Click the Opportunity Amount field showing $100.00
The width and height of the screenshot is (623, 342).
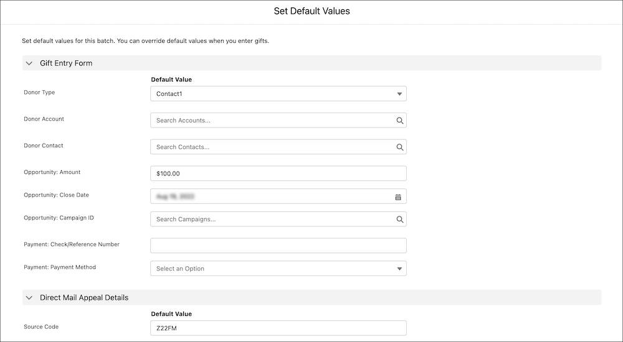pos(278,173)
